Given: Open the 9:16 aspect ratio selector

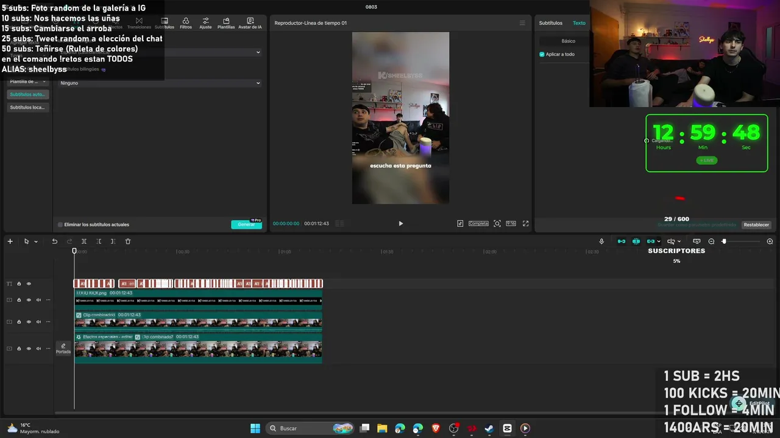Looking at the screenshot, I should pos(511,223).
